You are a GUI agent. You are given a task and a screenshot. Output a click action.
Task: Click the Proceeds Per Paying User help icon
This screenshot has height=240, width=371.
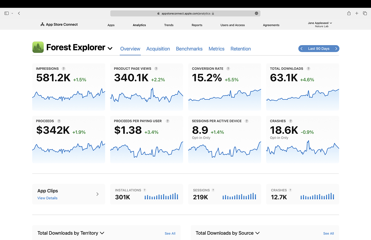tap(168, 121)
